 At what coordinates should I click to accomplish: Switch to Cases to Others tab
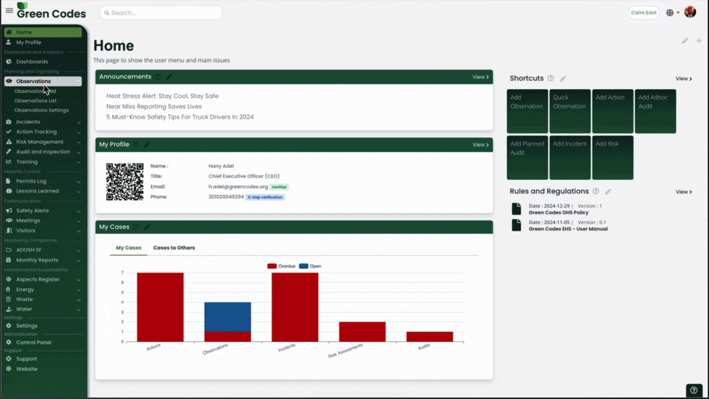(x=174, y=248)
